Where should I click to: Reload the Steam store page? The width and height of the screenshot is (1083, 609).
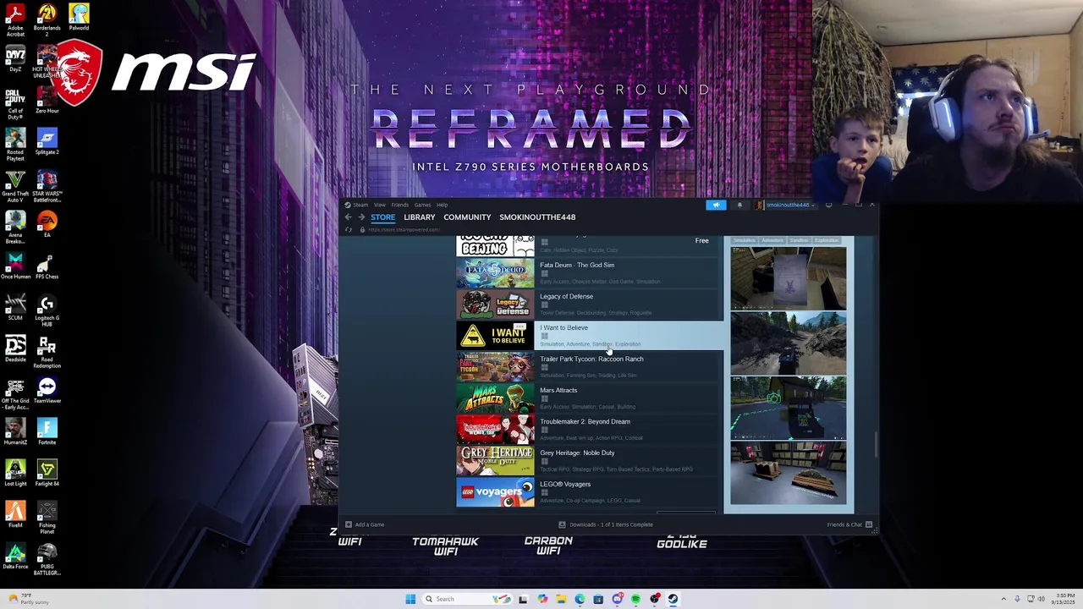(x=349, y=230)
